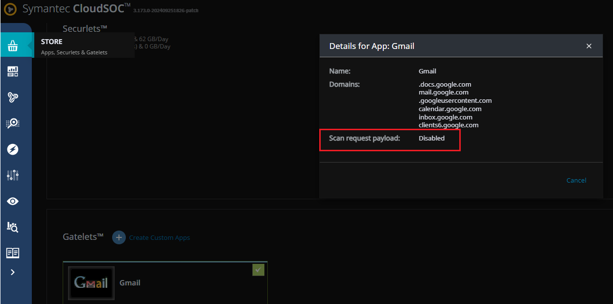
Task: Click the open book icon in sidebar
Action: (13, 253)
